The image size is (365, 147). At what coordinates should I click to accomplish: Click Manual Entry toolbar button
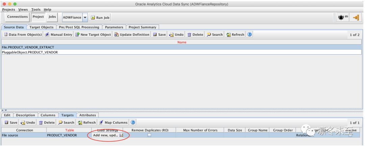(x=59, y=35)
